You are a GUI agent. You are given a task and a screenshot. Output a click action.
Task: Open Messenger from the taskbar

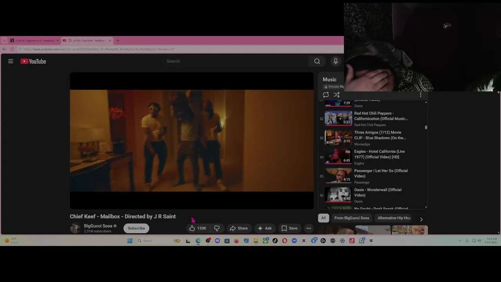(294, 241)
